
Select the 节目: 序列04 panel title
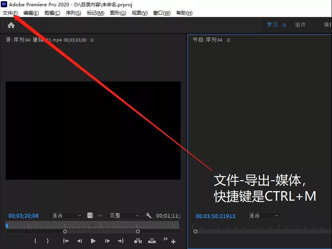pos(207,40)
